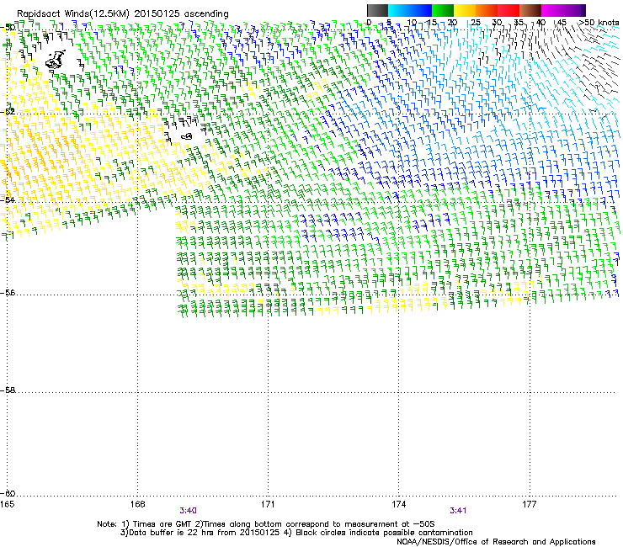This screenshot has width=623, height=547.
Task: Click the longitude label '177'
Action: click(530, 504)
